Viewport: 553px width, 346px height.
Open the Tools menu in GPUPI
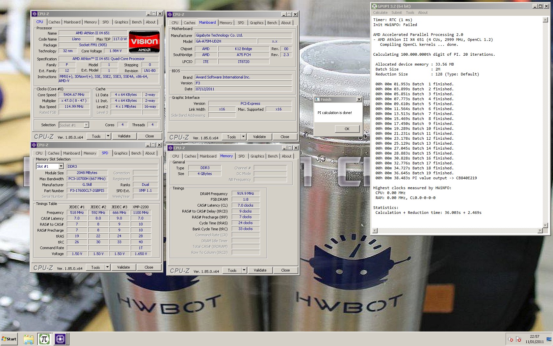point(410,13)
